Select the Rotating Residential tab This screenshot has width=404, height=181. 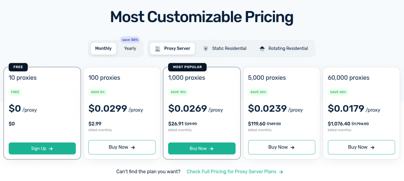(284, 49)
